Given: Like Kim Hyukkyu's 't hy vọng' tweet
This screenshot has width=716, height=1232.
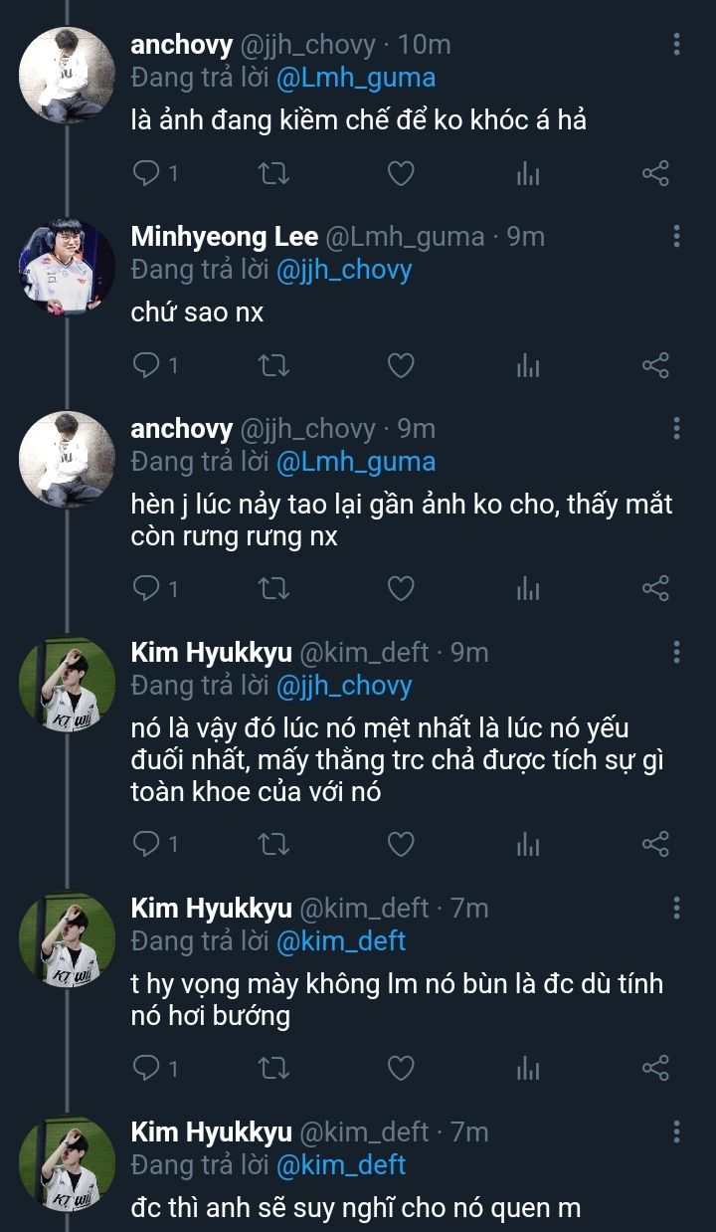Looking at the screenshot, I should pos(400,1068).
